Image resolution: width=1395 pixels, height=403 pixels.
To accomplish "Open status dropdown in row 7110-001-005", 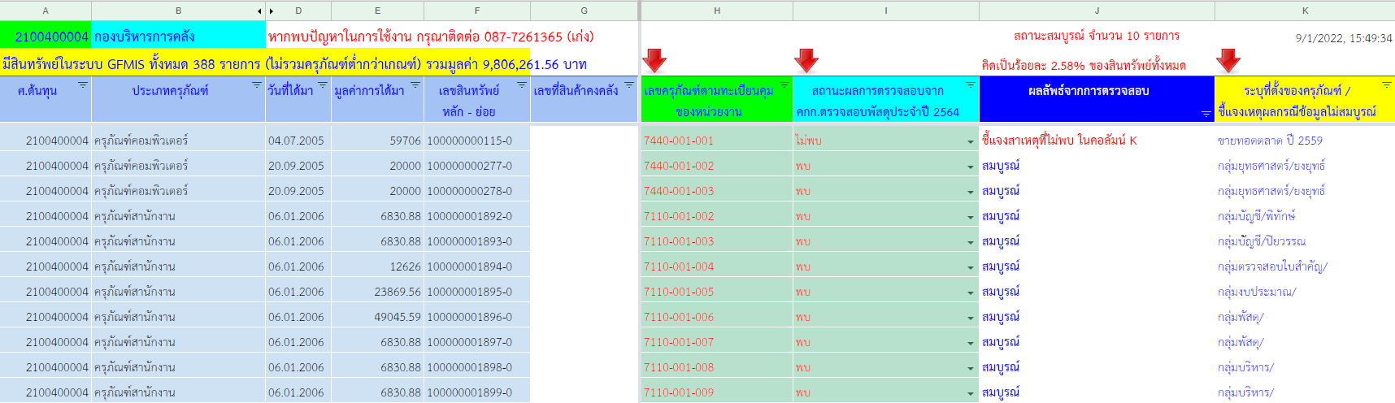I will coord(971,292).
